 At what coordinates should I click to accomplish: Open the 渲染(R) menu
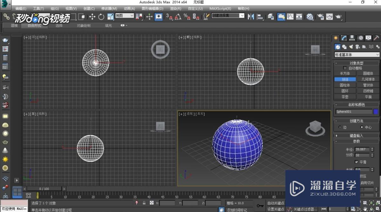[x=175, y=9]
